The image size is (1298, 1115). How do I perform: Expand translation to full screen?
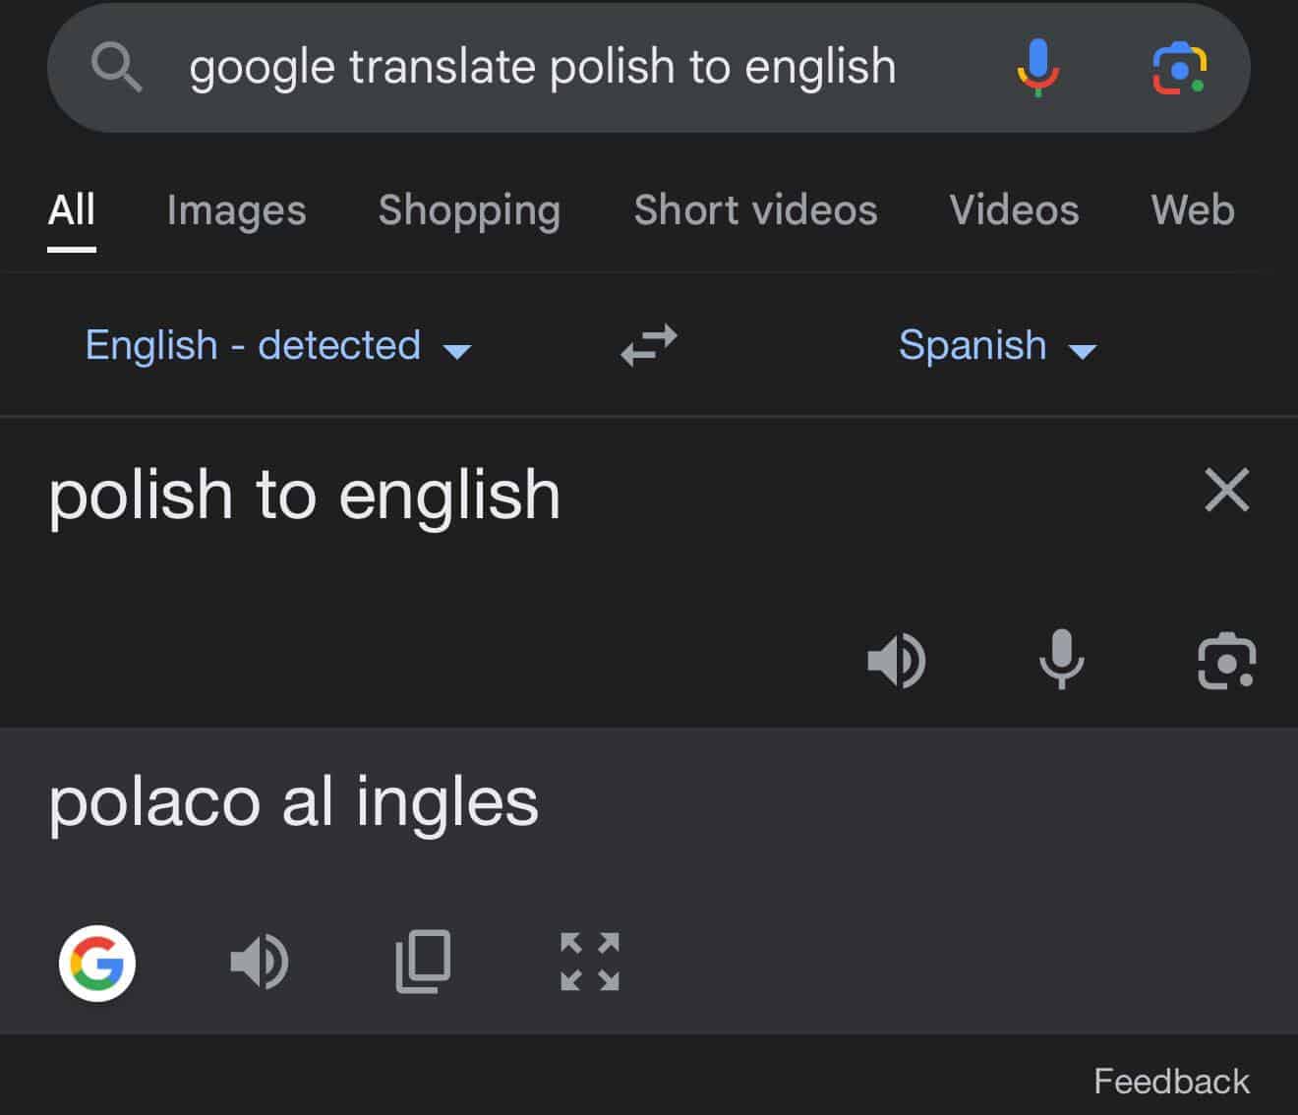[x=590, y=962]
